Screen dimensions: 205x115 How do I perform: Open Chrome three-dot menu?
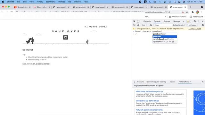click(202, 12)
